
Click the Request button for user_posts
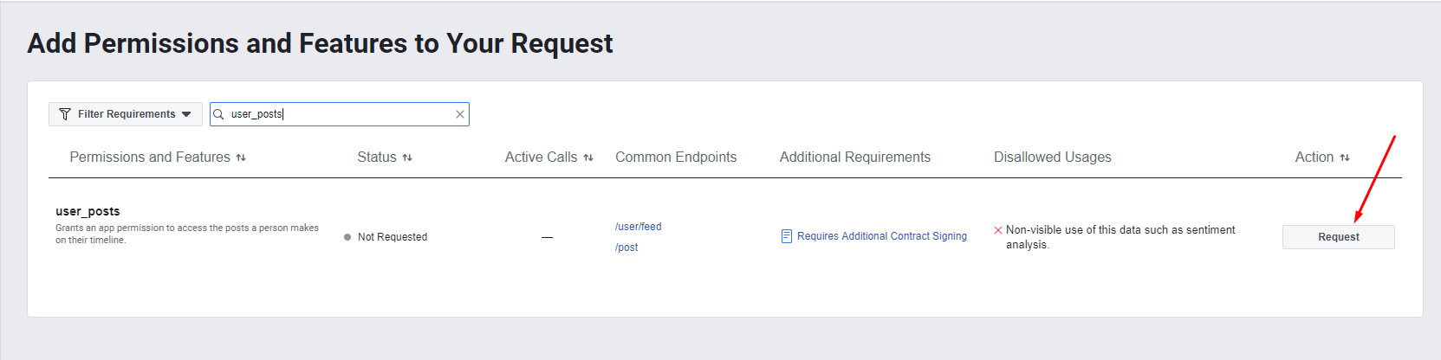1339,237
